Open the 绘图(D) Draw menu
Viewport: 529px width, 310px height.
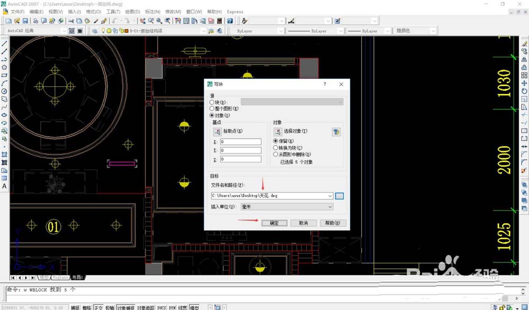click(x=133, y=12)
